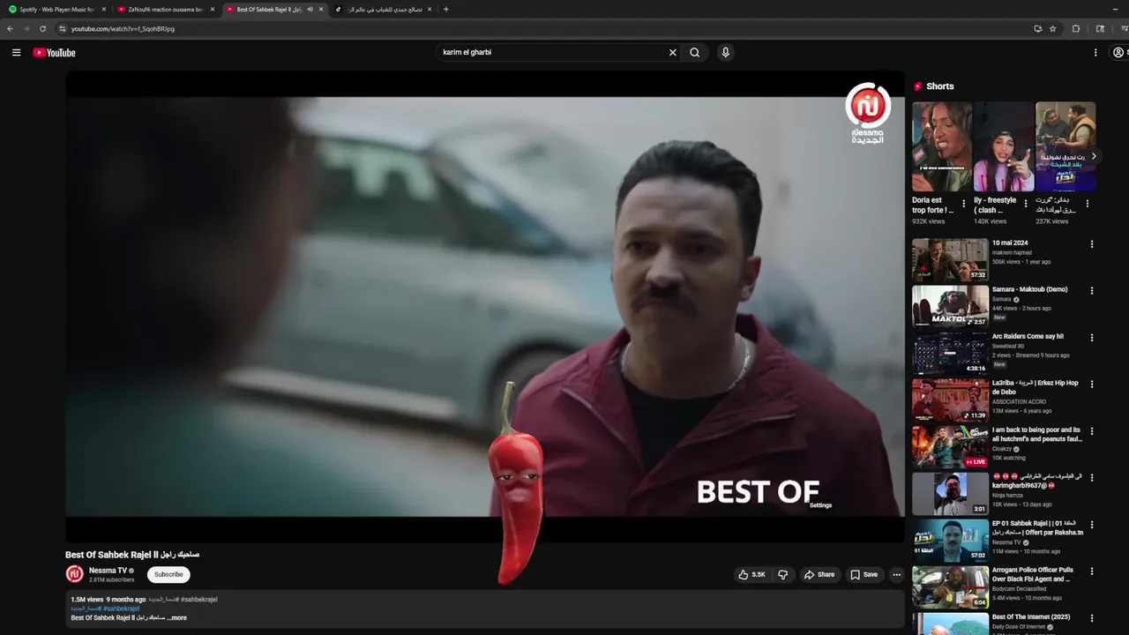Image resolution: width=1129 pixels, height=635 pixels.
Task: Click the Sign in account icon
Action: [x=1118, y=53]
